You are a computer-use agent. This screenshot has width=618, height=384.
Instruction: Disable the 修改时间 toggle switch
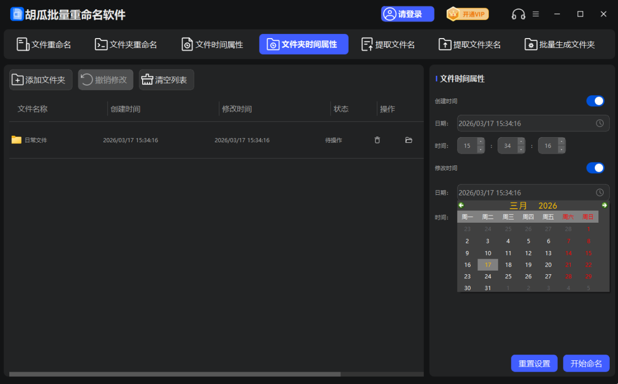(595, 168)
